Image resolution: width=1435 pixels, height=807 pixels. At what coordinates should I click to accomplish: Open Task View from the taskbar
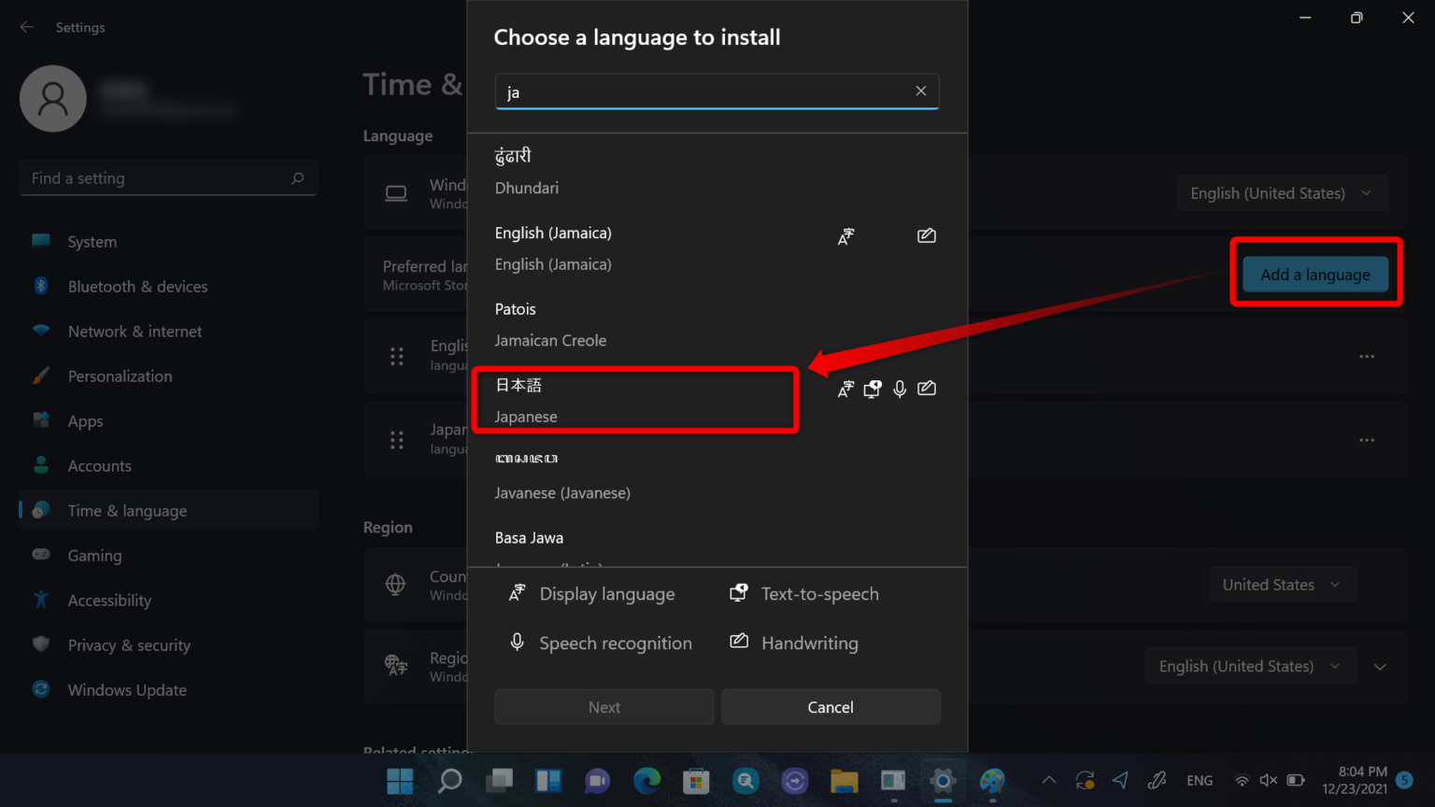click(x=499, y=781)
